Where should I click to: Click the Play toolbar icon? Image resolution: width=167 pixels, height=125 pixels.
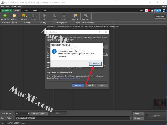pos(45,16)
